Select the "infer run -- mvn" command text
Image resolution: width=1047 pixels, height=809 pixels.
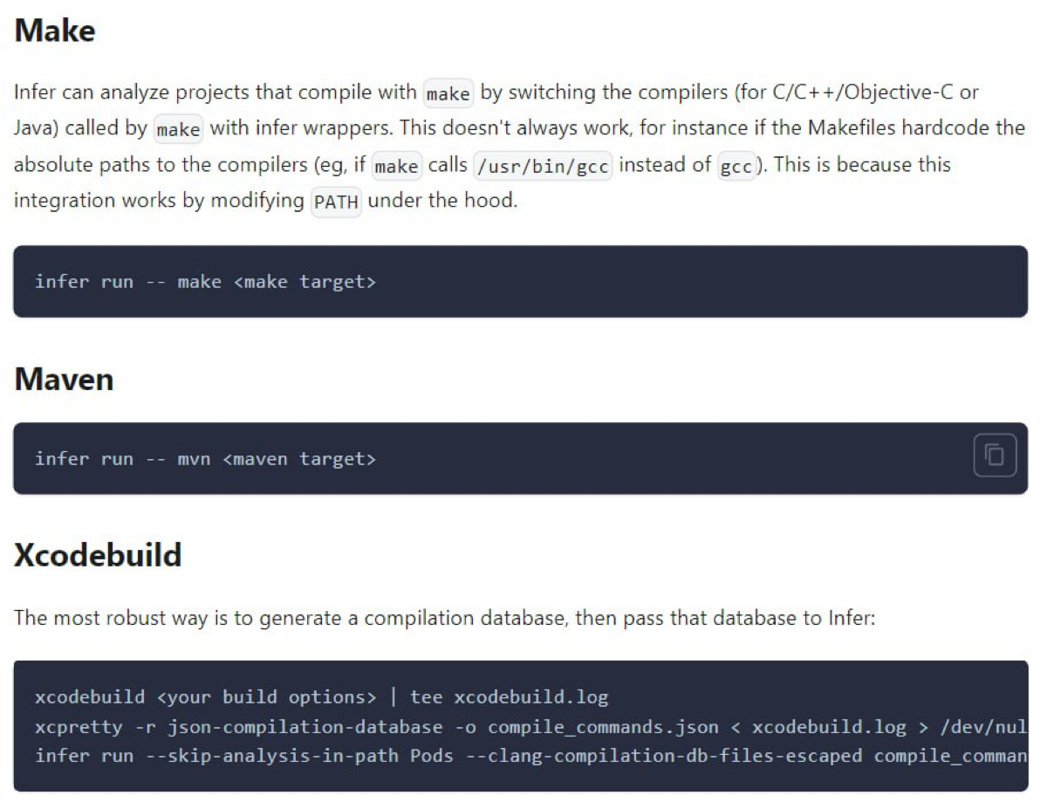[x=122, y=458]
